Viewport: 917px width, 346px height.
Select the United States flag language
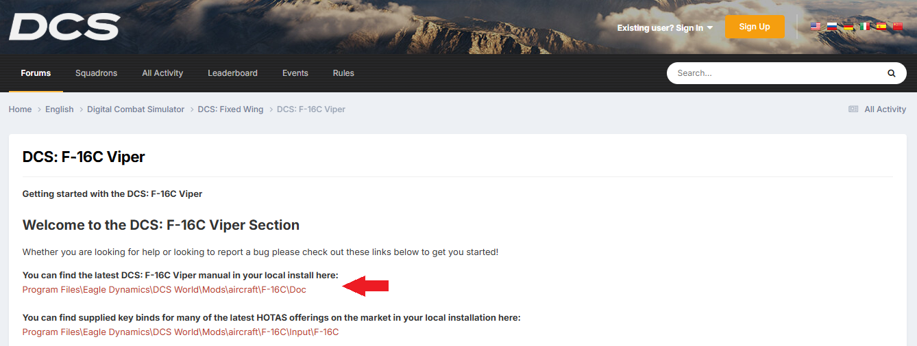point(816,27)
